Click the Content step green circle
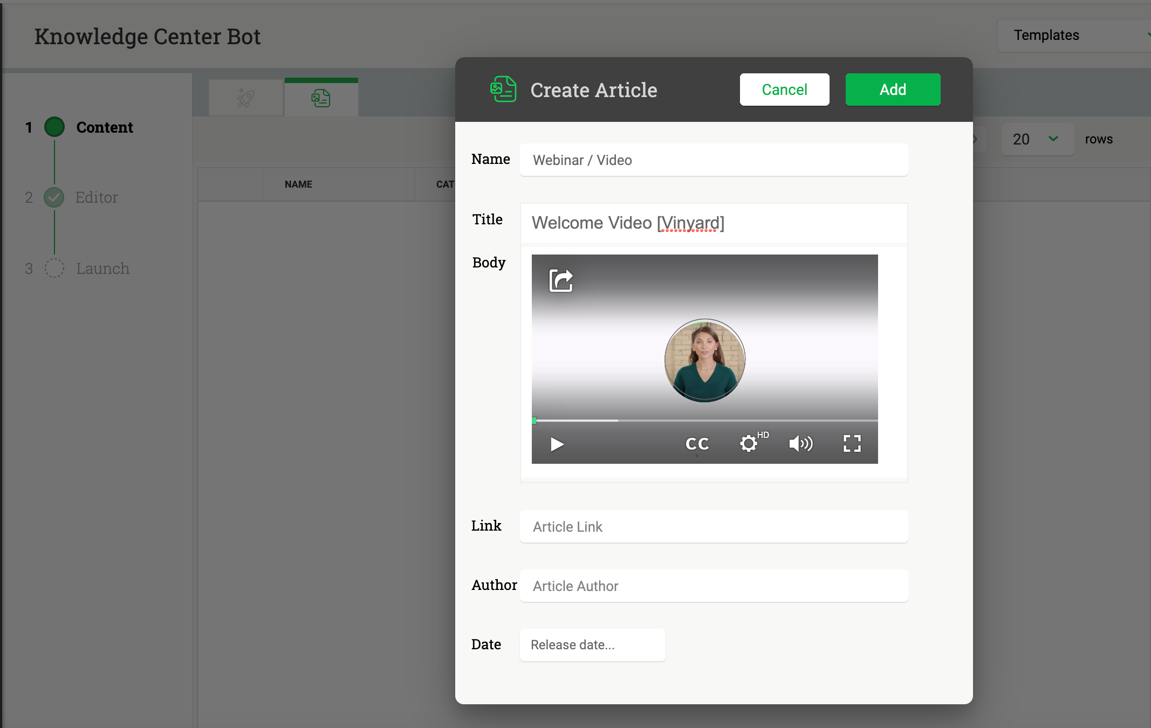Viewport: 1151px width, 728px height. [54, 127]
